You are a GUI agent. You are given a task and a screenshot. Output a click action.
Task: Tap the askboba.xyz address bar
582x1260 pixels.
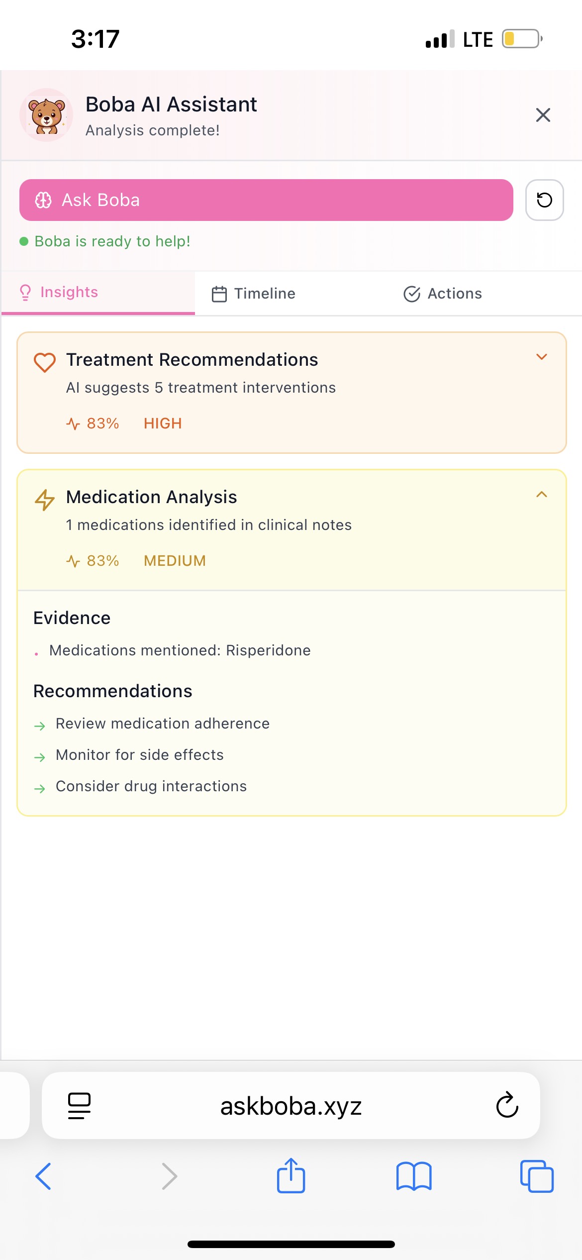[x=291, y=1106]
